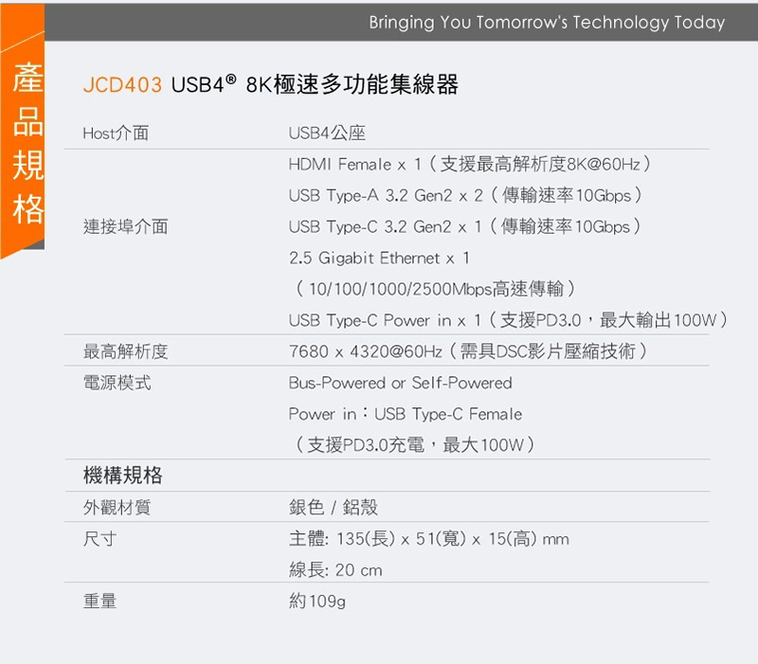The image size is (758, 664).
Task: Click the 連接埠介面 row label
Action: [125, 226]
